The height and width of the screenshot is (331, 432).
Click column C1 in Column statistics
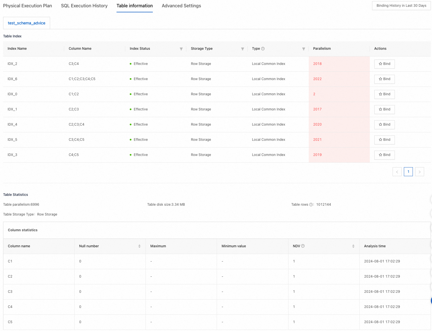(10, 261)
